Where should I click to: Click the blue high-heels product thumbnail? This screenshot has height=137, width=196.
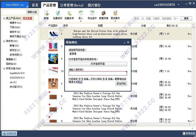coord(53,34)
